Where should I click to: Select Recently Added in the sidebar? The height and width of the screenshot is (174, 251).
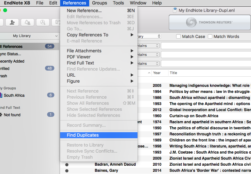[30, 61]
